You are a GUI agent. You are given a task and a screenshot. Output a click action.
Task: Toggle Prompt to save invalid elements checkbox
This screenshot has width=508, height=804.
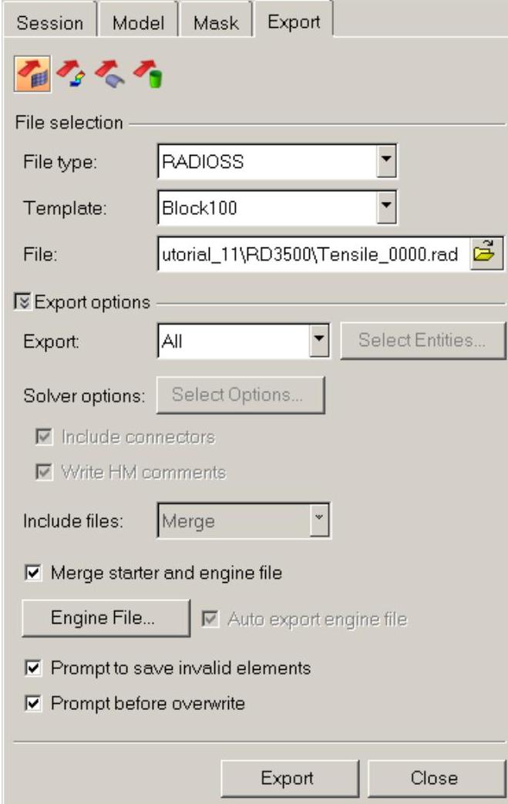pyautogui.click(x=33, y=668)
